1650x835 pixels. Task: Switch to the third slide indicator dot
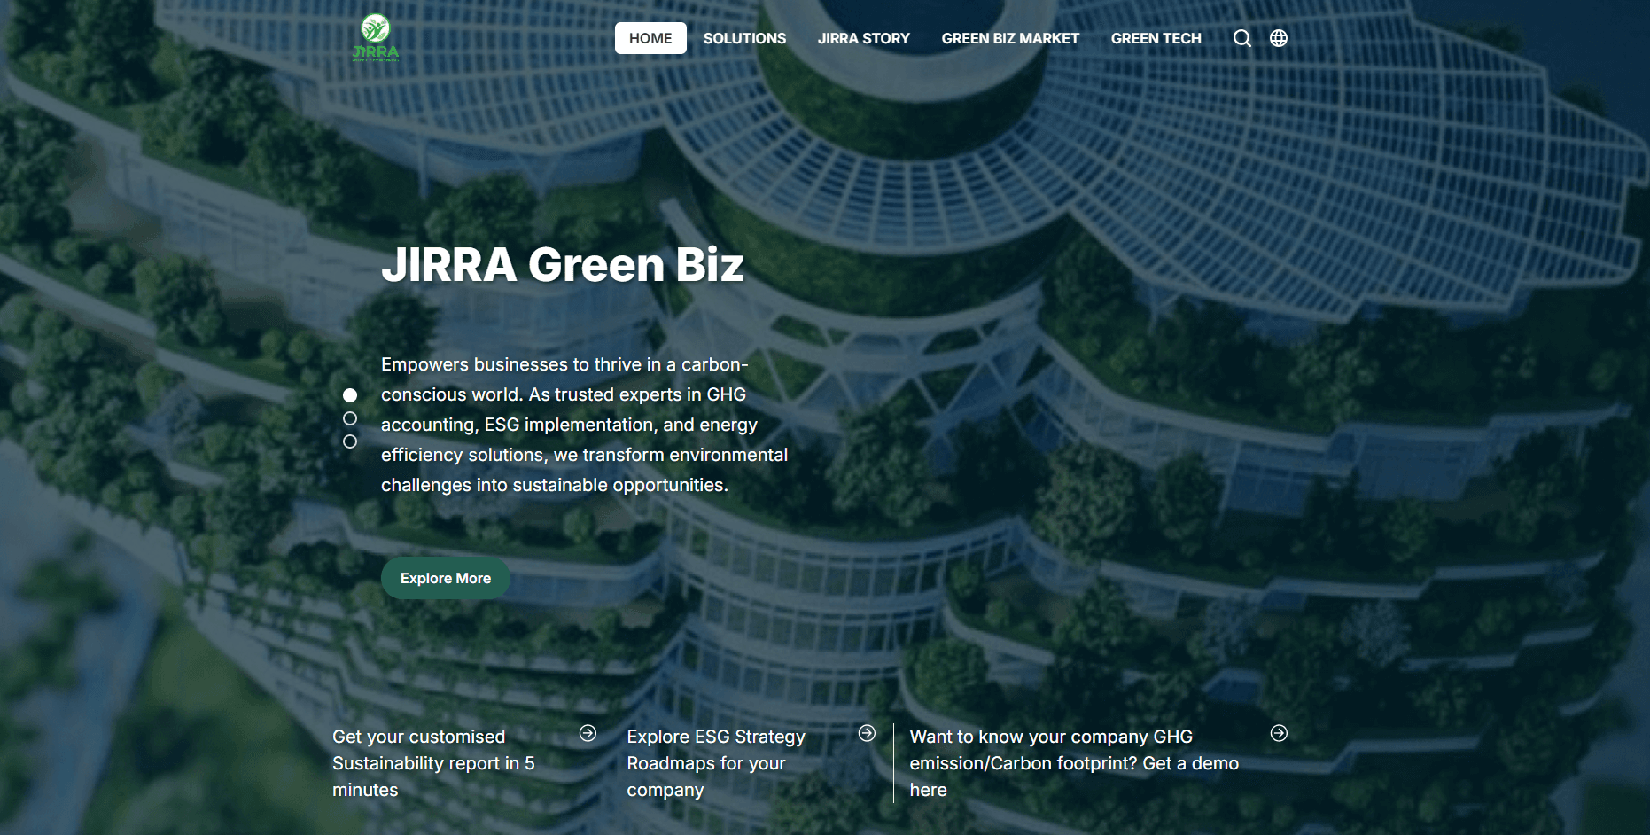(350, 441)
